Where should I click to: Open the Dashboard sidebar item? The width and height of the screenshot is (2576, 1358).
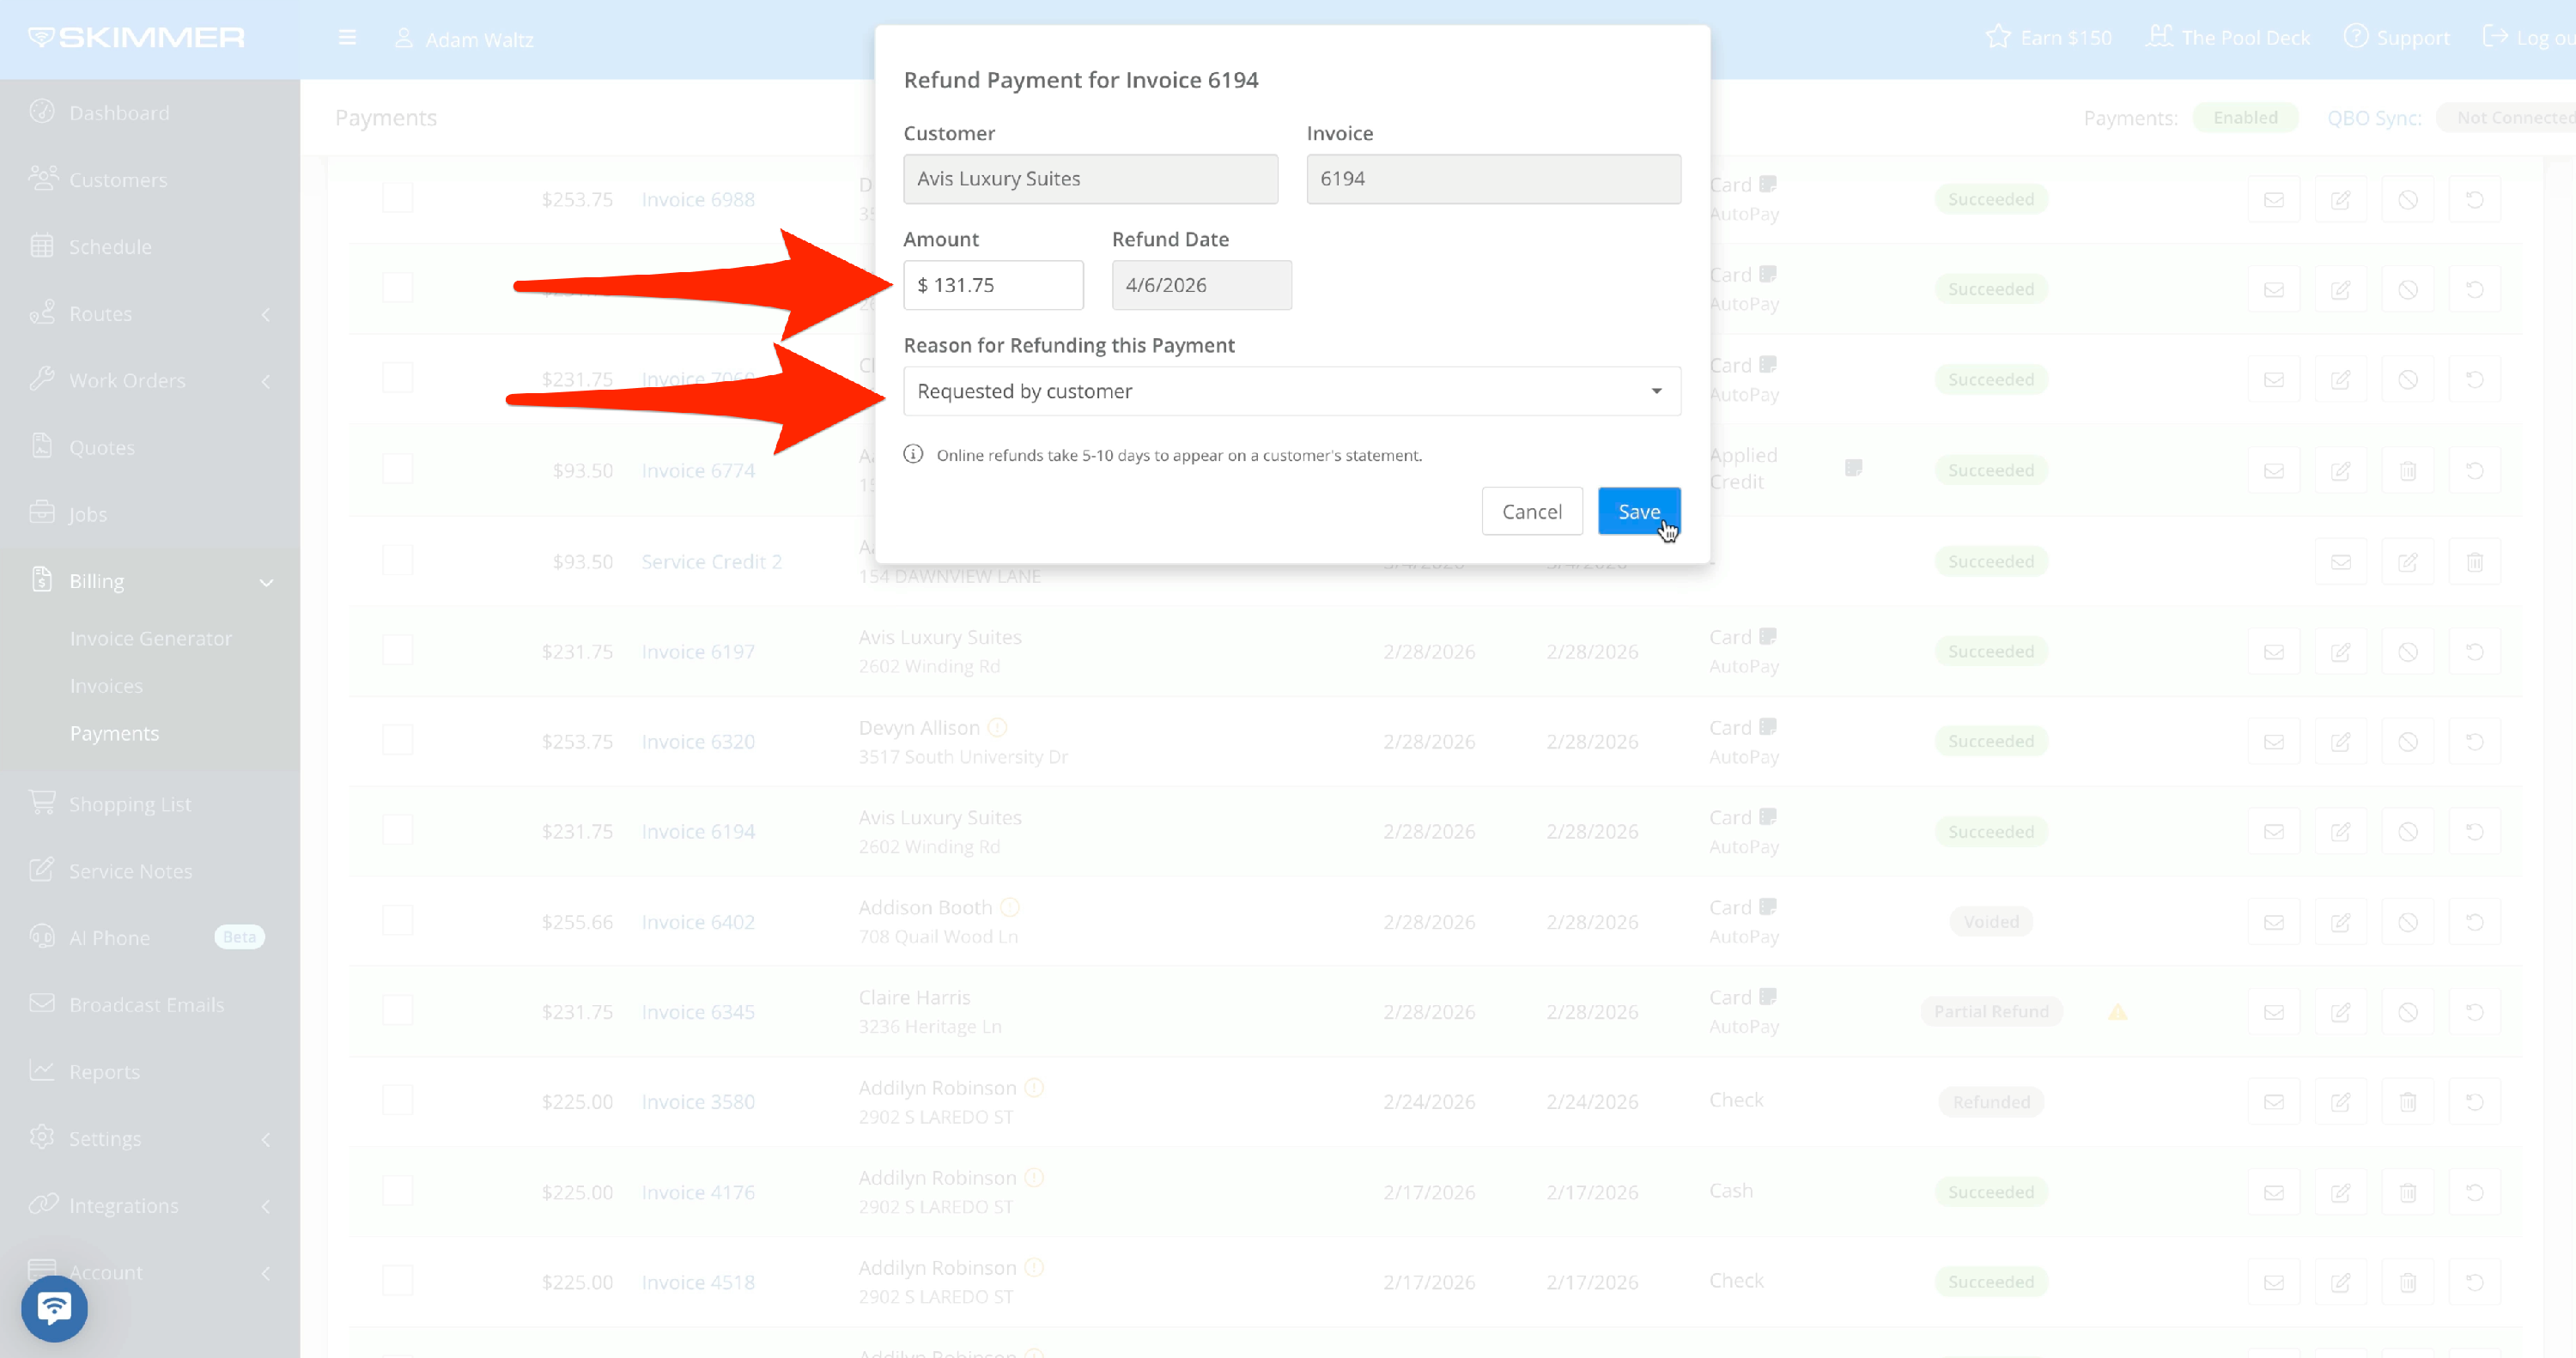(118, 112)
